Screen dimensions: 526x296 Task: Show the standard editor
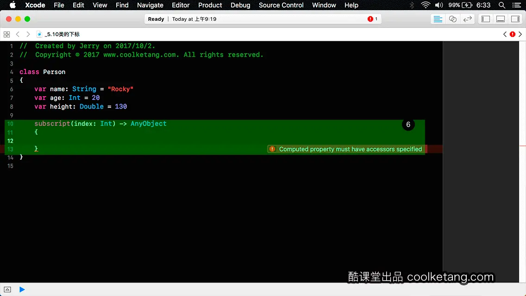[x=438, y=19]
